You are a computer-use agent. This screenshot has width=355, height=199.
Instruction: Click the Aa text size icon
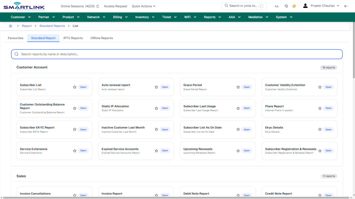277,6
